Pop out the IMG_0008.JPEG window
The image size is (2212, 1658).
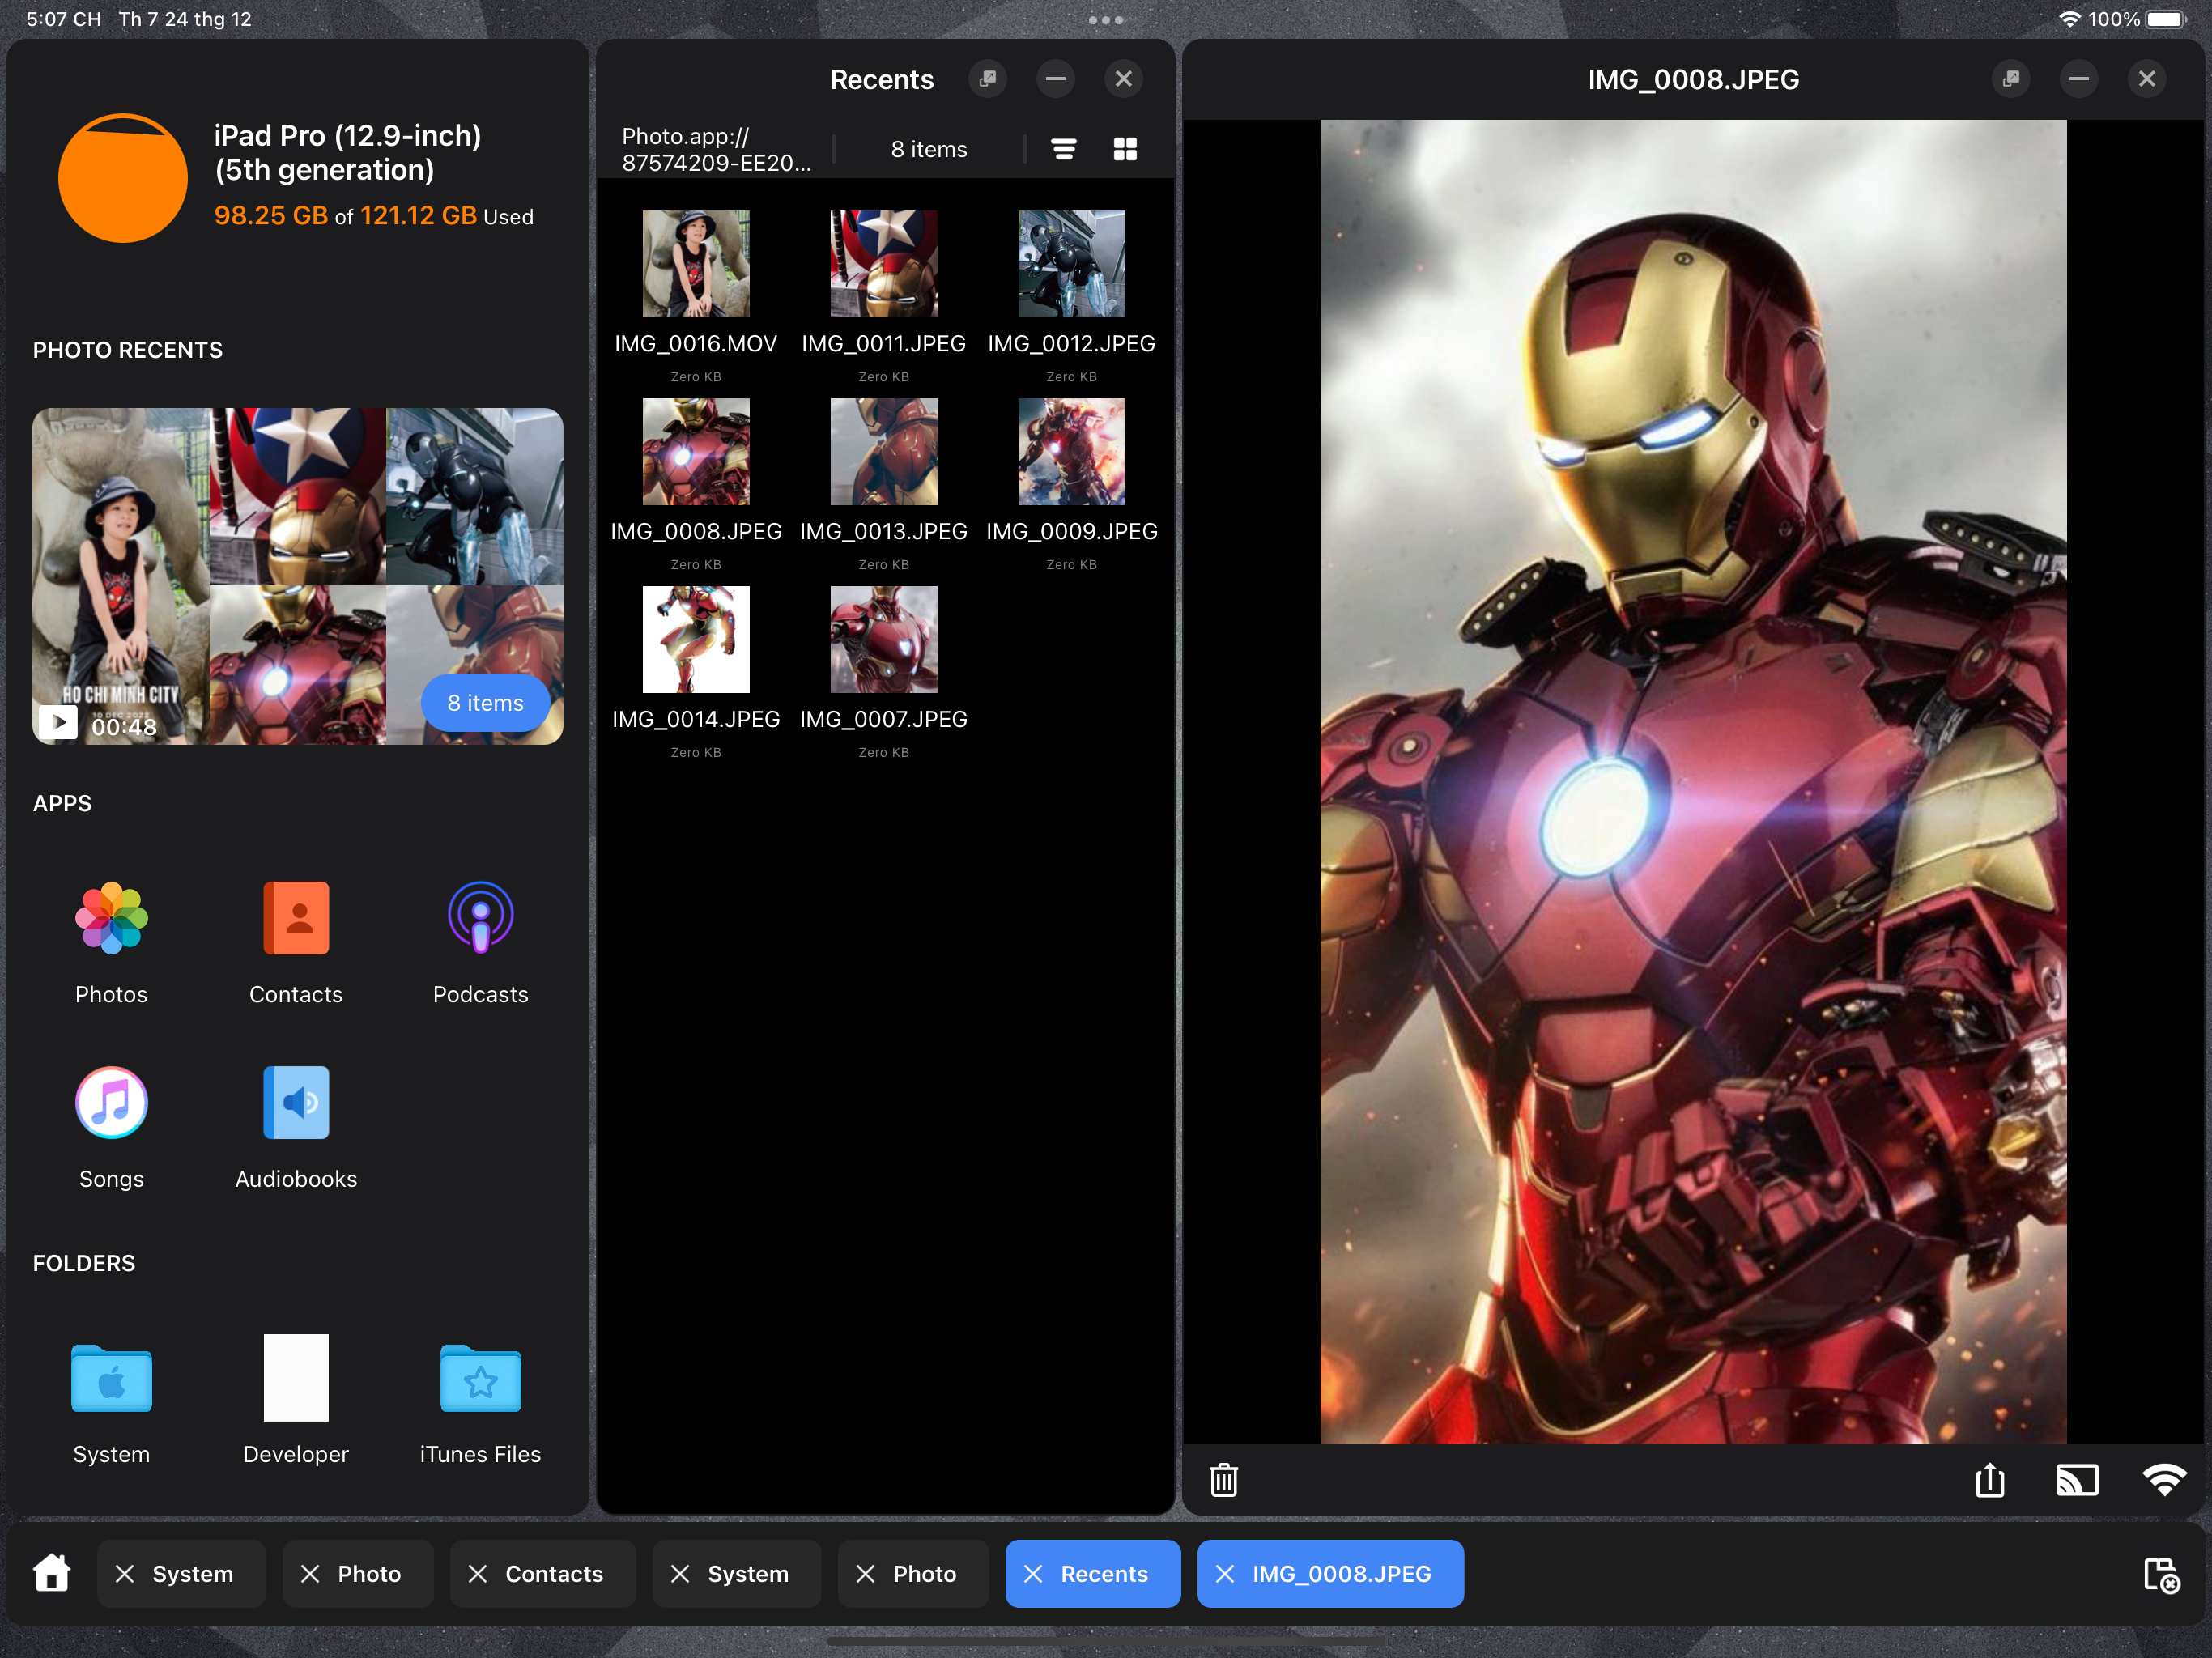pos(2011,79)
